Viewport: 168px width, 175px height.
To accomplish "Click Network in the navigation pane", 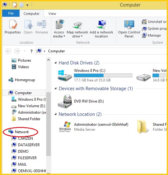I will [22, 132].
